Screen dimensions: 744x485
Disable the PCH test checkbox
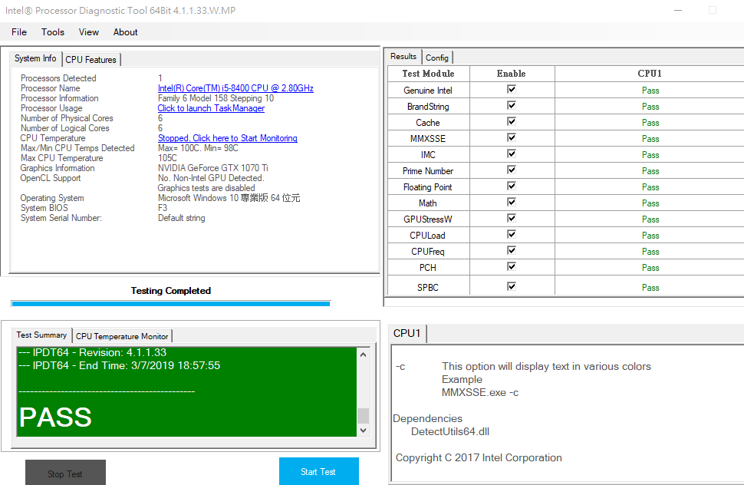(512, 267)
